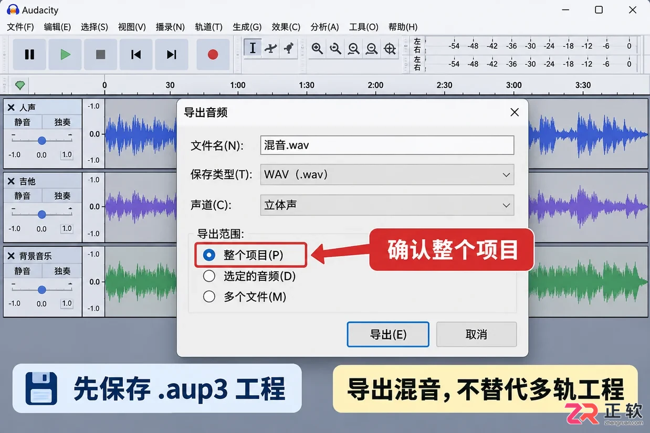This screenshot has height=433, width=650.
Task: Open the 生成(G) menu
Action: point(247,27)
